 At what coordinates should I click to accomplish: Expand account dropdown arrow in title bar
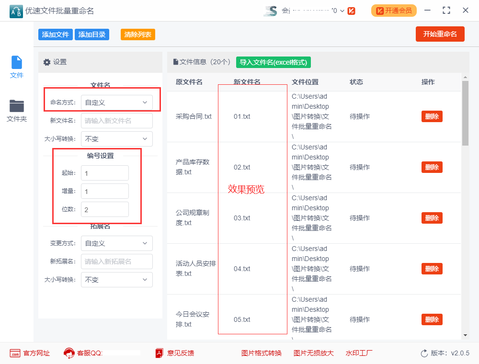(342, 11)
